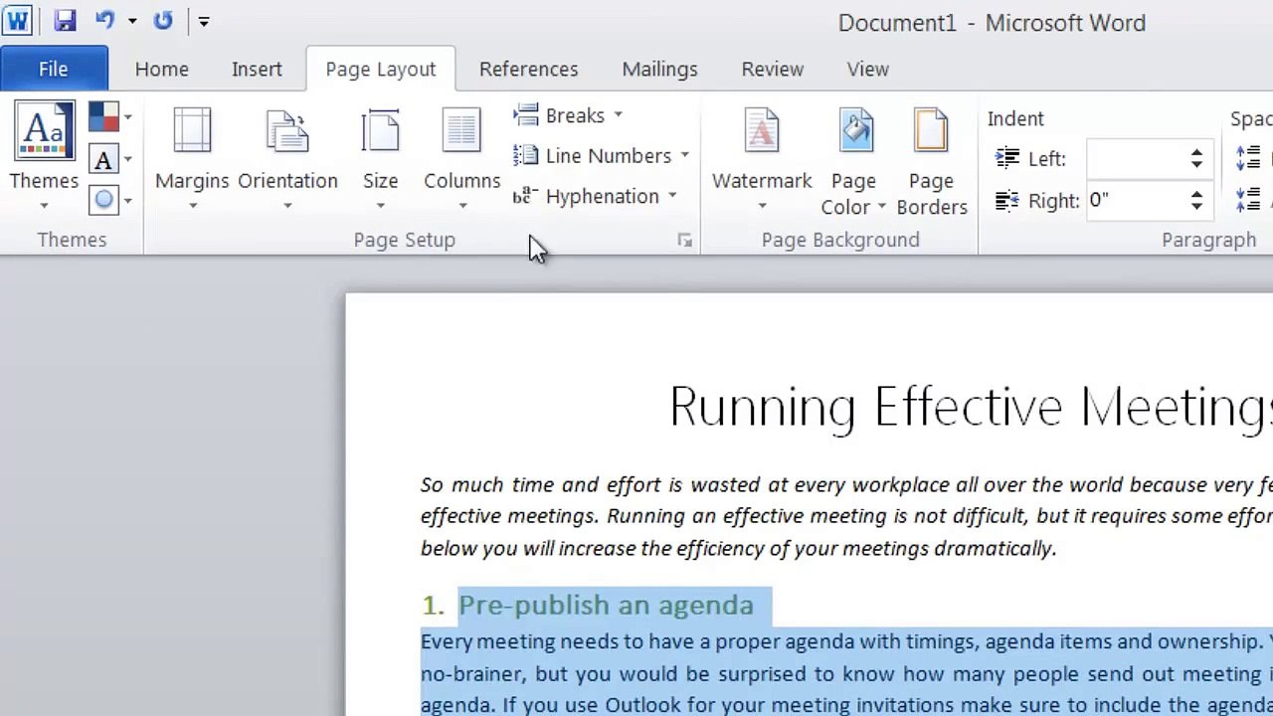Click the Spacing After icon
1273x716 pixels.
pyautogui.click(x=1248, y=201)
